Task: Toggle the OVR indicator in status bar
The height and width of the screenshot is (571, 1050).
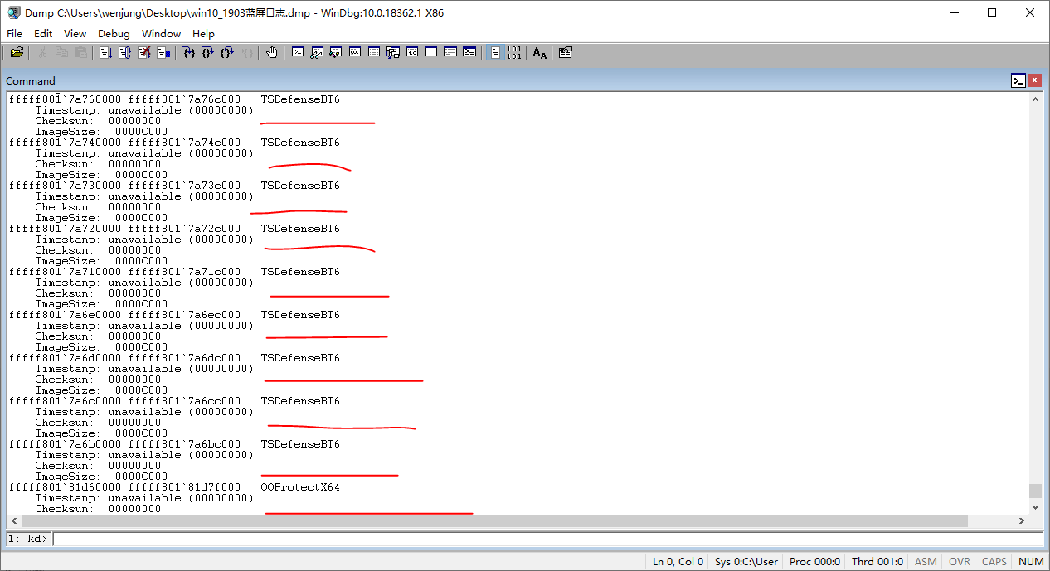Action: pyautogui.click(x=959, y=561)
